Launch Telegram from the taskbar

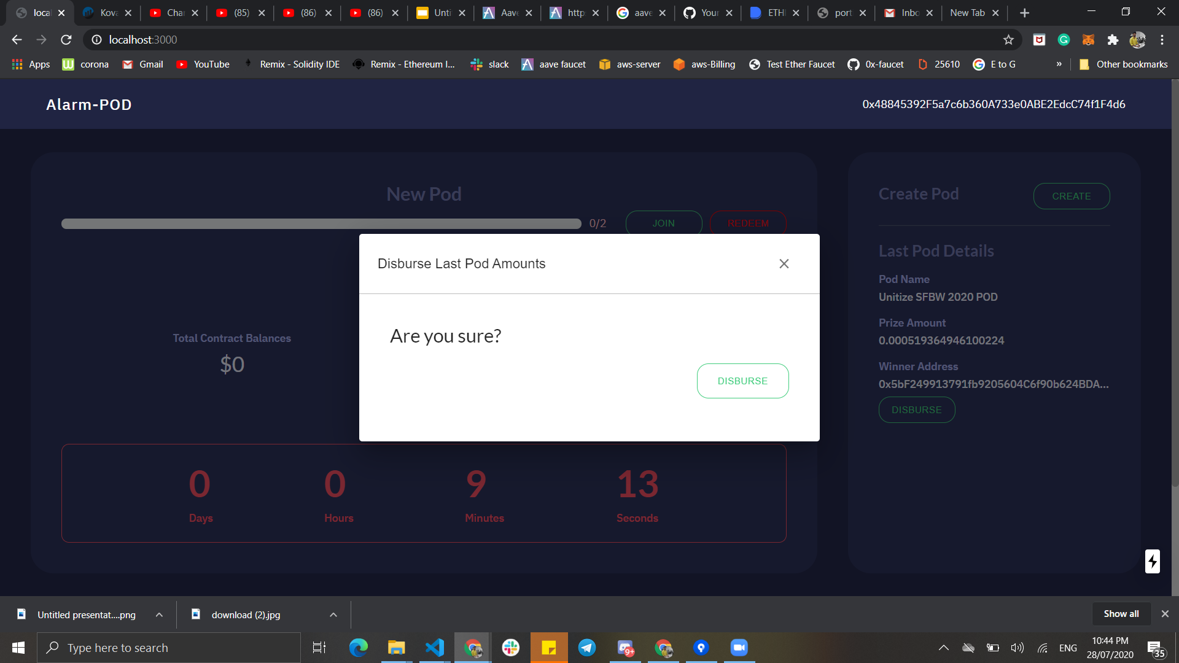pyautogui.click(x=587, y=648)
